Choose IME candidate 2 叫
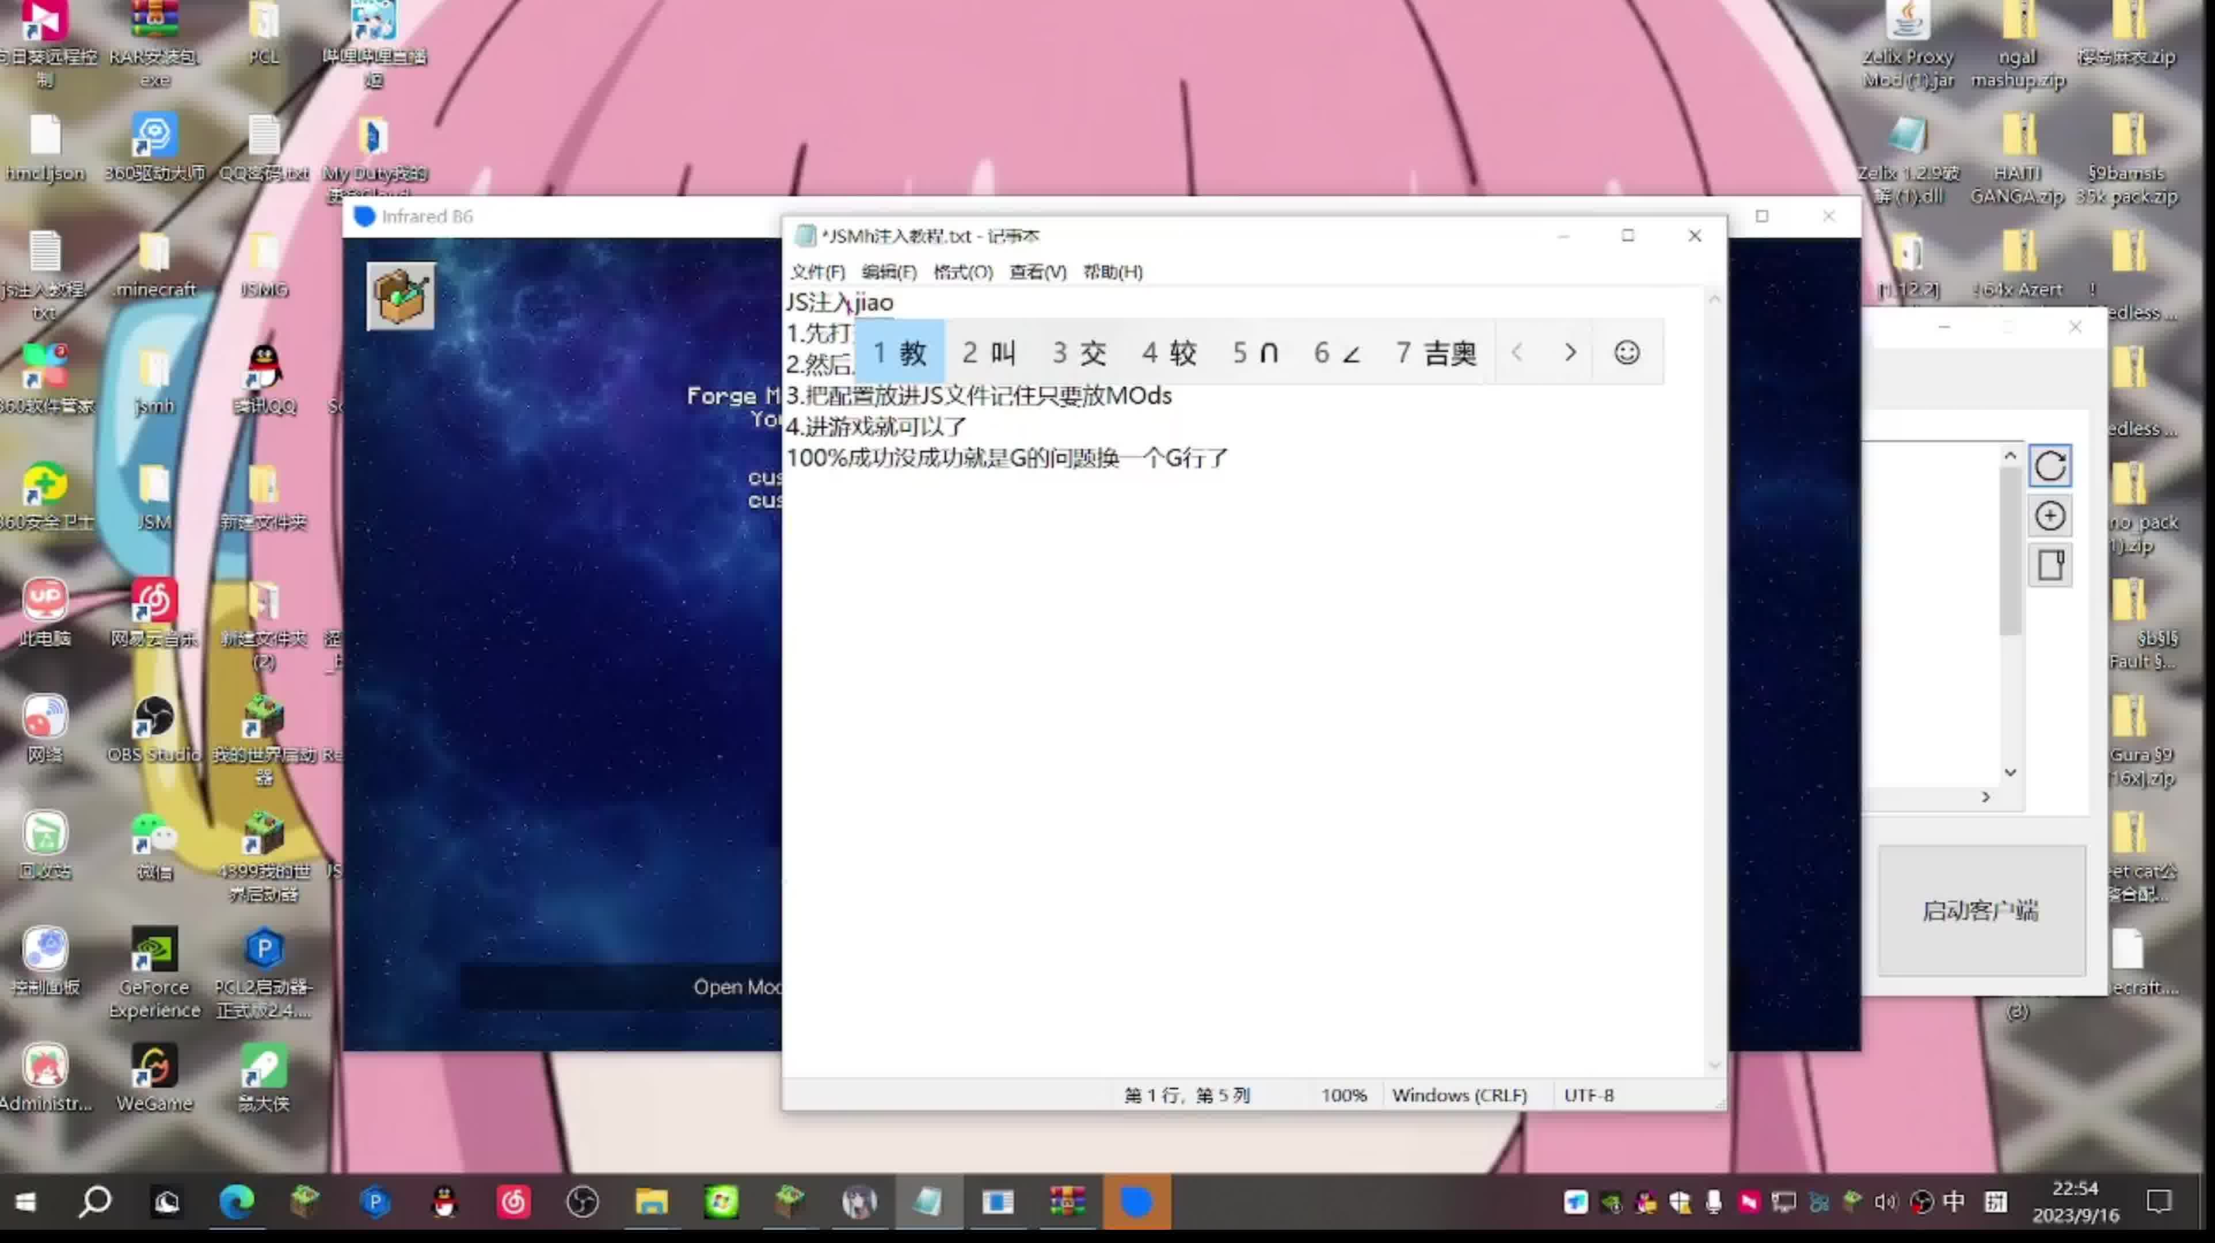Viewport: 2215px width, 1243px height. (989, 352)
